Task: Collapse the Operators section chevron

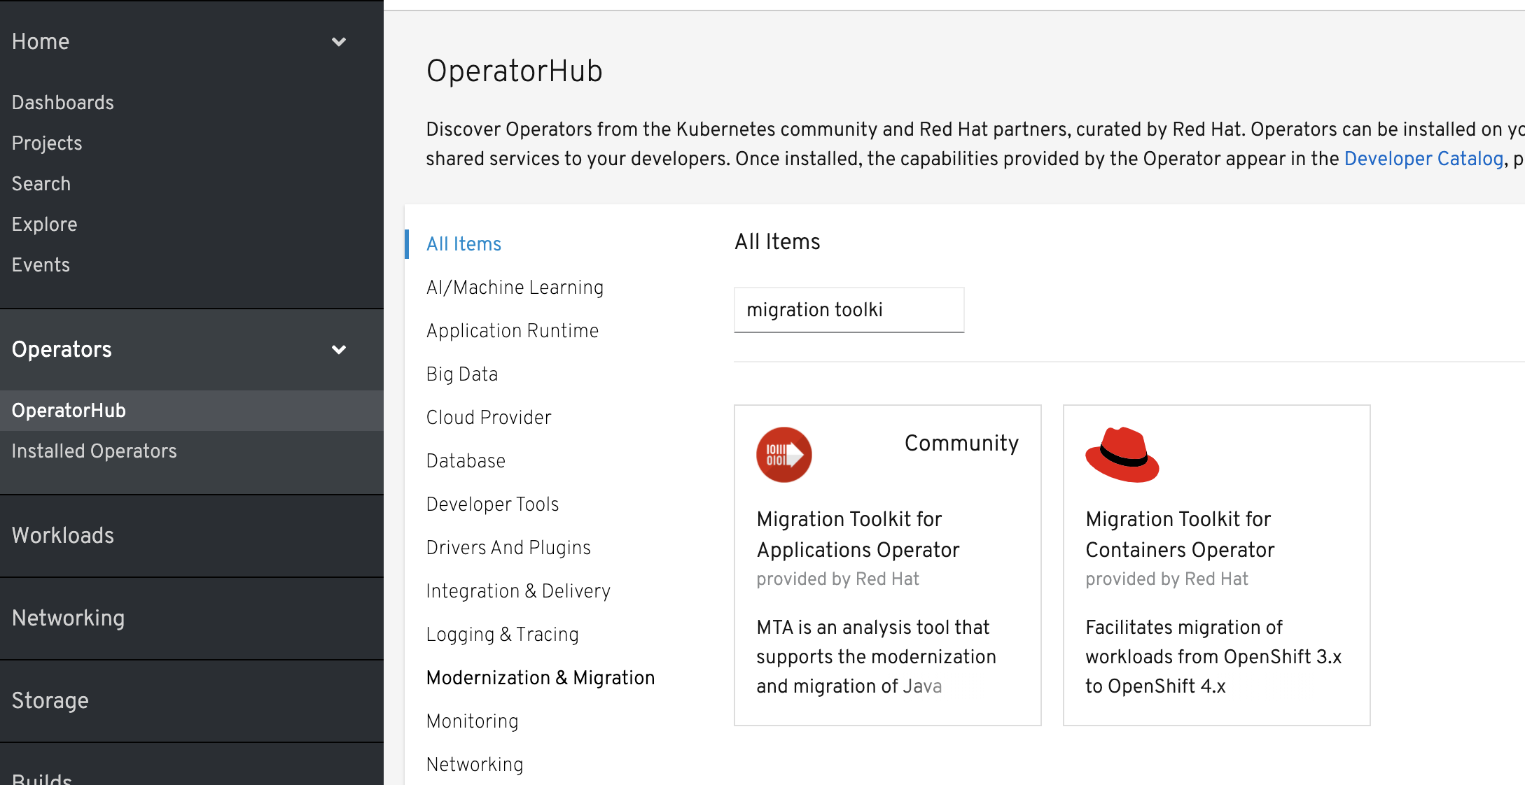Action: coord(339,350)
